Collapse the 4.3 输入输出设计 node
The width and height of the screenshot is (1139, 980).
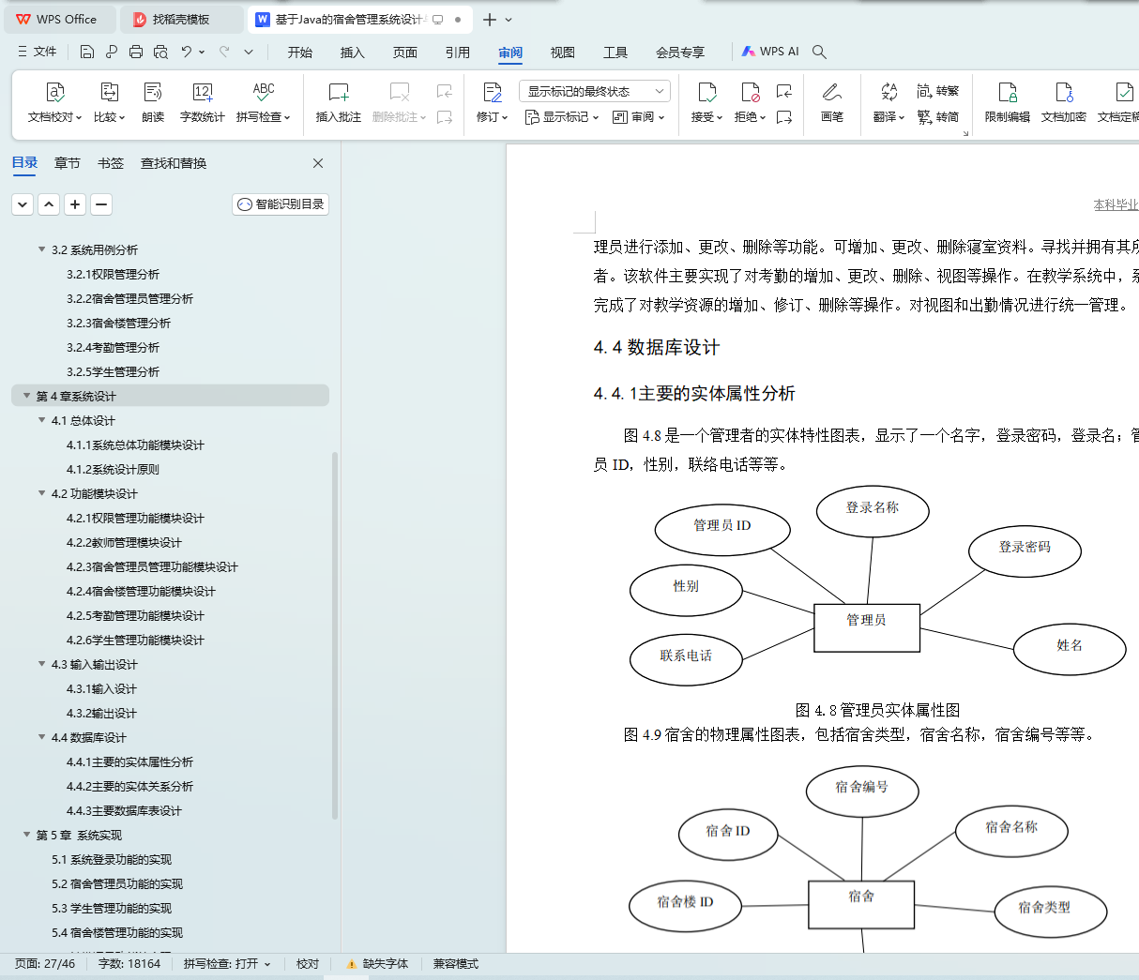point(41,664)
